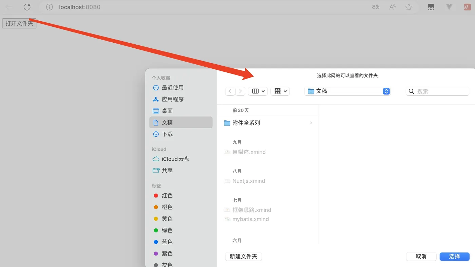This screenshot has height=267, width=475.
Task: Expand the 附件全系列 folder with its chevron
Action: coord(311,123)
